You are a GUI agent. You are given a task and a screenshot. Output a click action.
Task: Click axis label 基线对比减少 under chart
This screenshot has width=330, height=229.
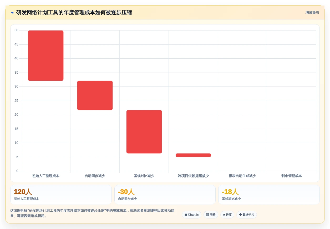pos(144,176)
